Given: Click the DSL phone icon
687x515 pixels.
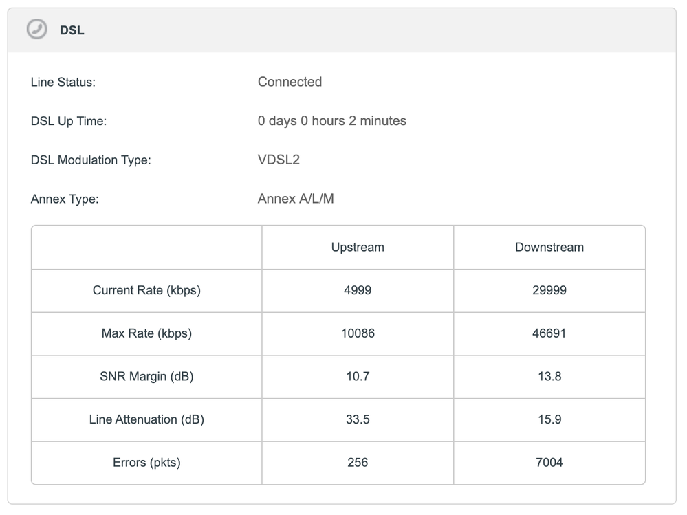Looking at the screenshot, I should pyautogui.click(x=37, y=30).
